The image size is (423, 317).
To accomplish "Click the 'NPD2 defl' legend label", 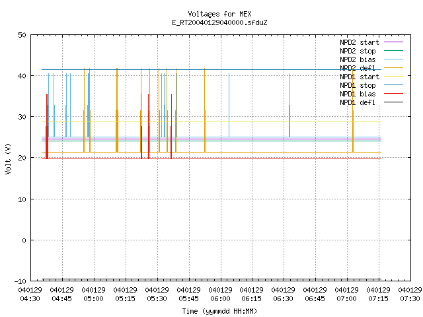I will coord(358,68).
